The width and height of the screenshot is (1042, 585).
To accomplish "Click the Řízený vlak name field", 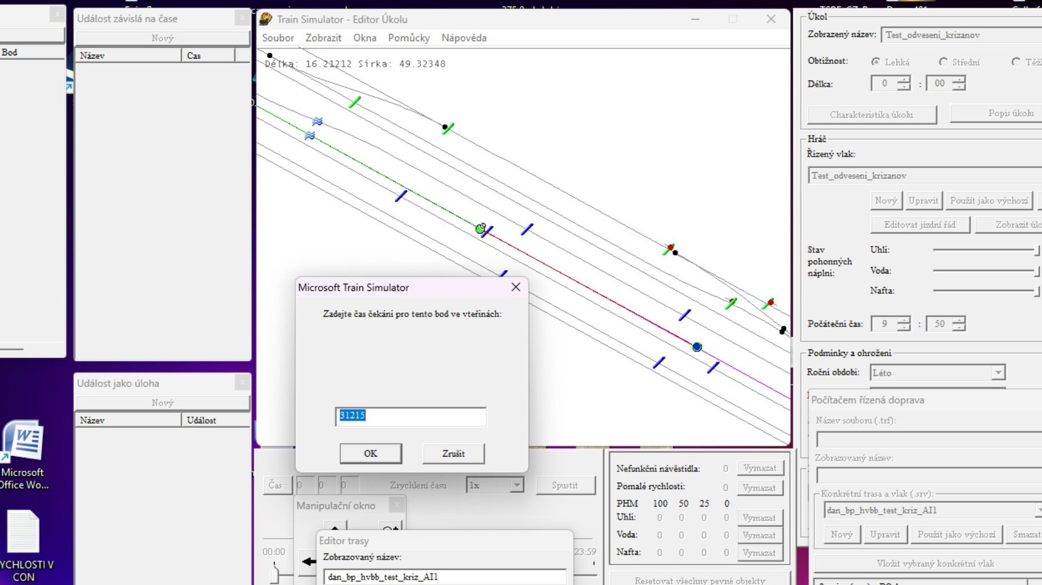I will pyautogui.click(x=925, y=175).
